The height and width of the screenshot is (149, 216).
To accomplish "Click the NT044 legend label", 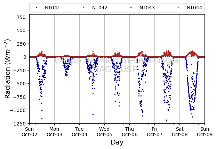I will tap(194, 8).
